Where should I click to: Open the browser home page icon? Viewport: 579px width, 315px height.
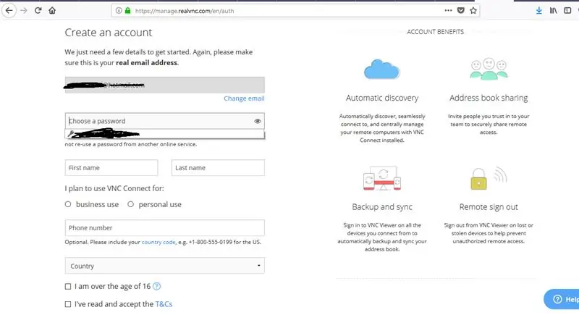pyautogui.click(x=52, y=10)
